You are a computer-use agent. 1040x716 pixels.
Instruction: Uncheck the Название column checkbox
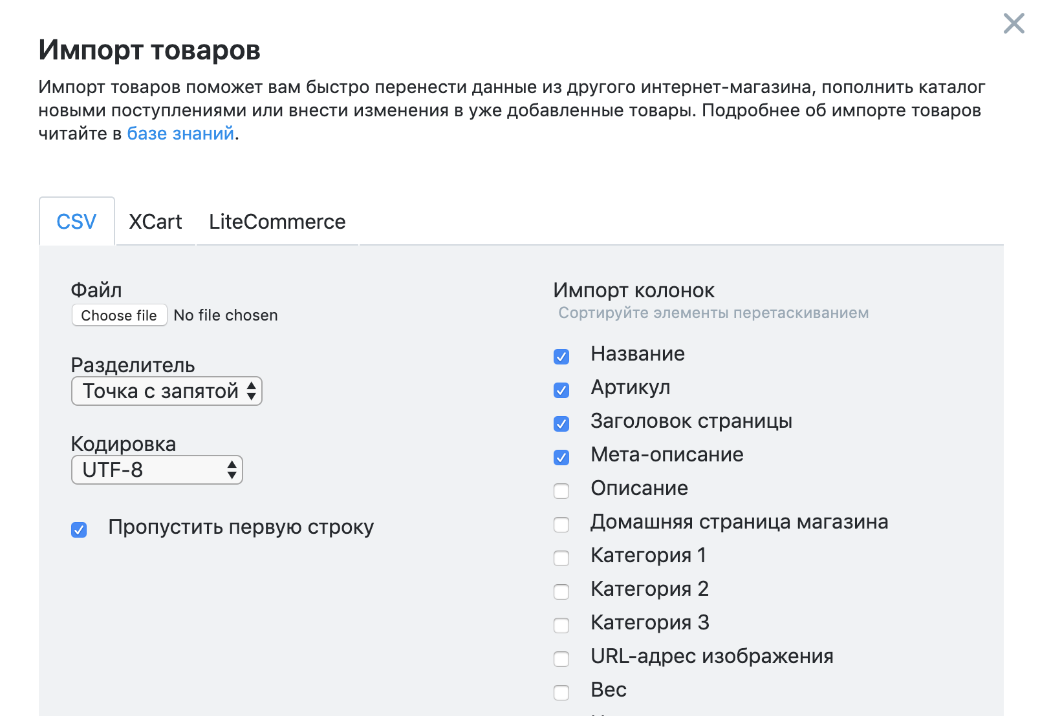(561, 357)
